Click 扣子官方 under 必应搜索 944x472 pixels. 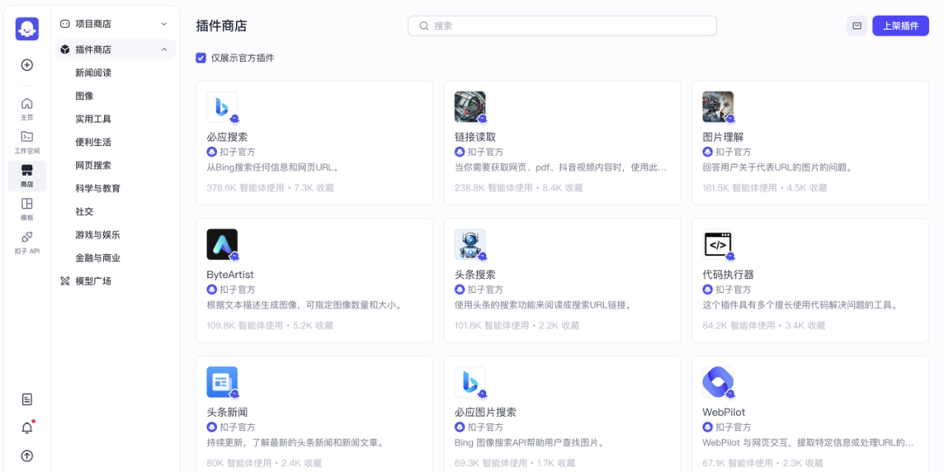click(x=237, y=152)
